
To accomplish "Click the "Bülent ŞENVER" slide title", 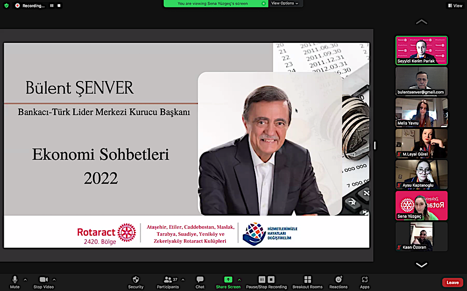I will click(x=79, y=88).
